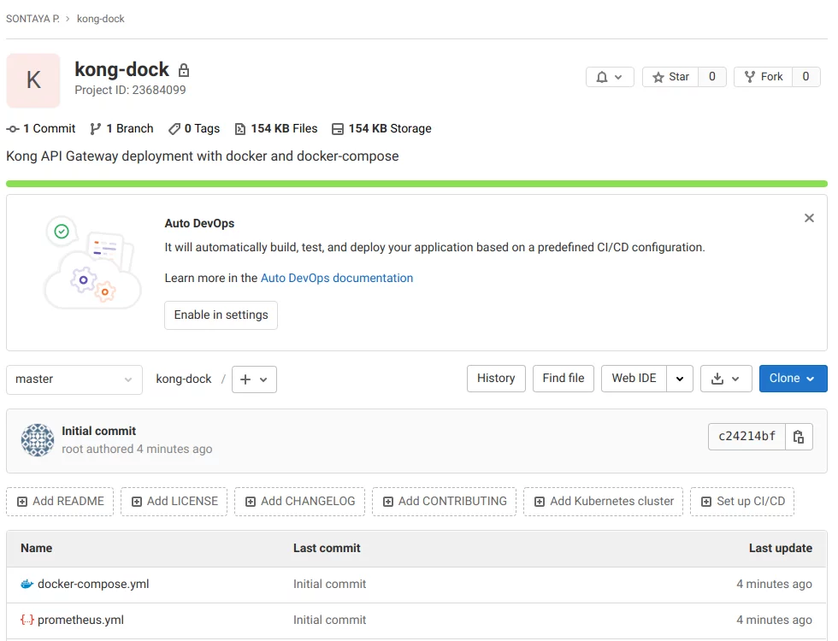Screen dimensions: 838x641
Task: Click Enable in settings for Auto DevOps
Action: 221,315
